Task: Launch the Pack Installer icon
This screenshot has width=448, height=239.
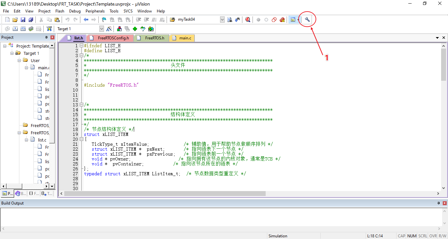Action: [x=151, y=29]
